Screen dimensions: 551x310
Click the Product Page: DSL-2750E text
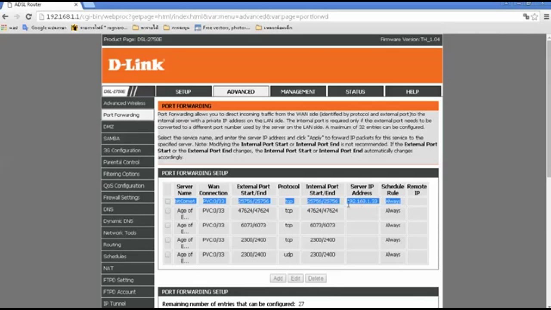coord(133,40)
